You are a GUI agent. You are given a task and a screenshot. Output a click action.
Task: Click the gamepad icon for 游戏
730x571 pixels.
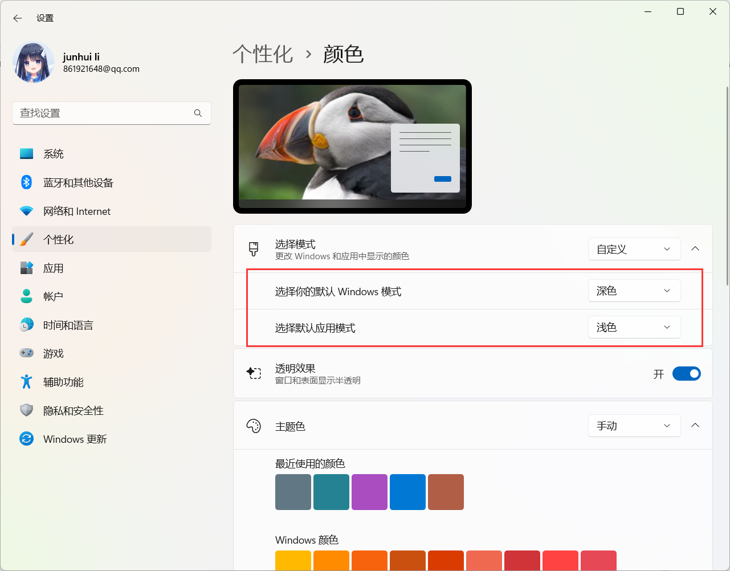27,353
